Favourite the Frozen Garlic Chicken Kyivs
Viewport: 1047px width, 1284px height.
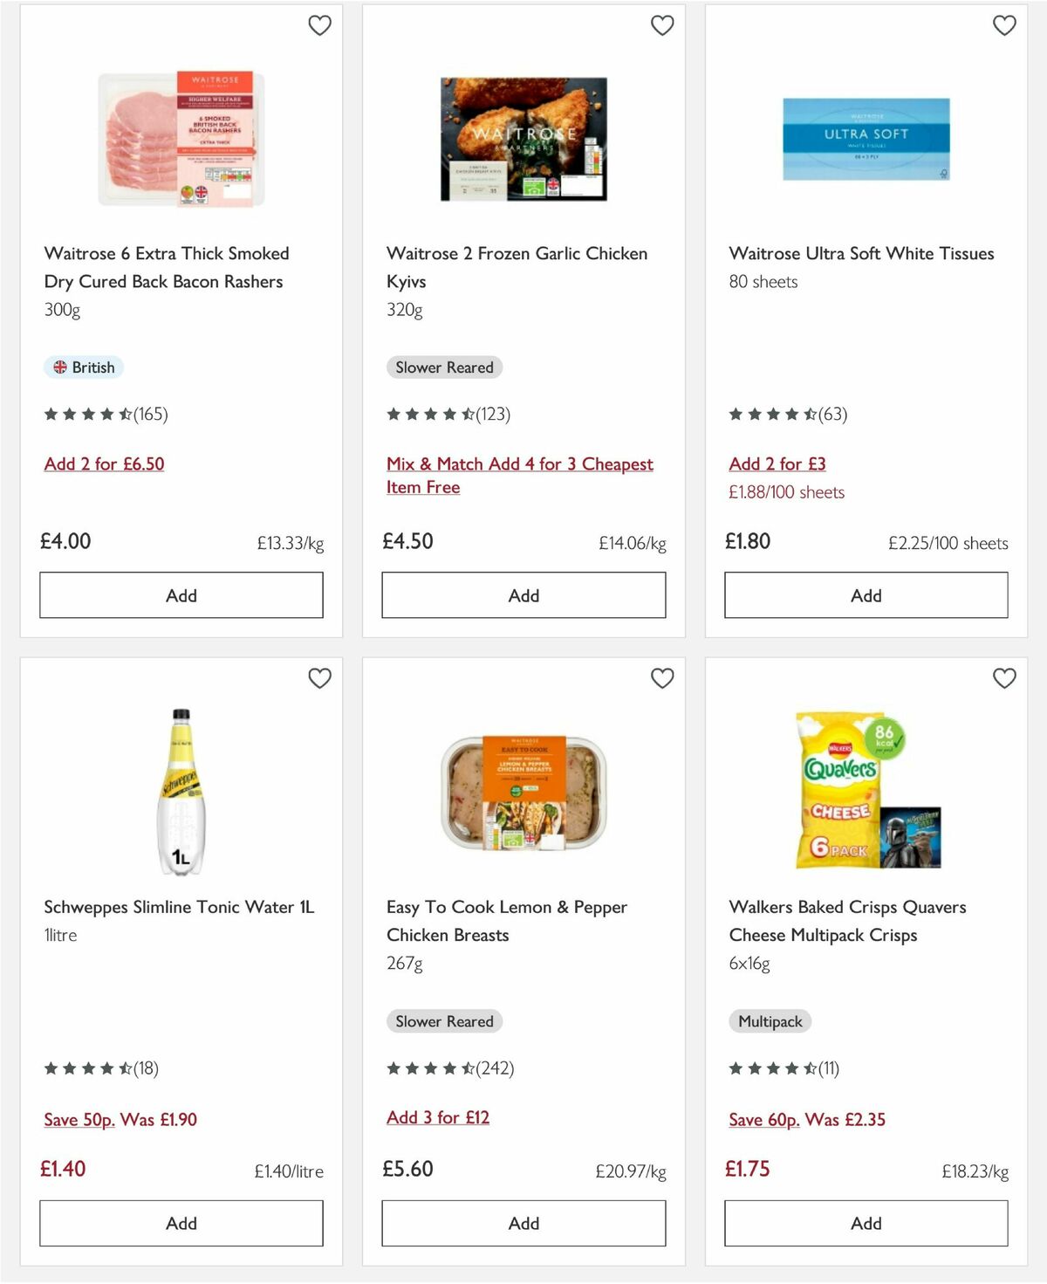click(662, 25)
